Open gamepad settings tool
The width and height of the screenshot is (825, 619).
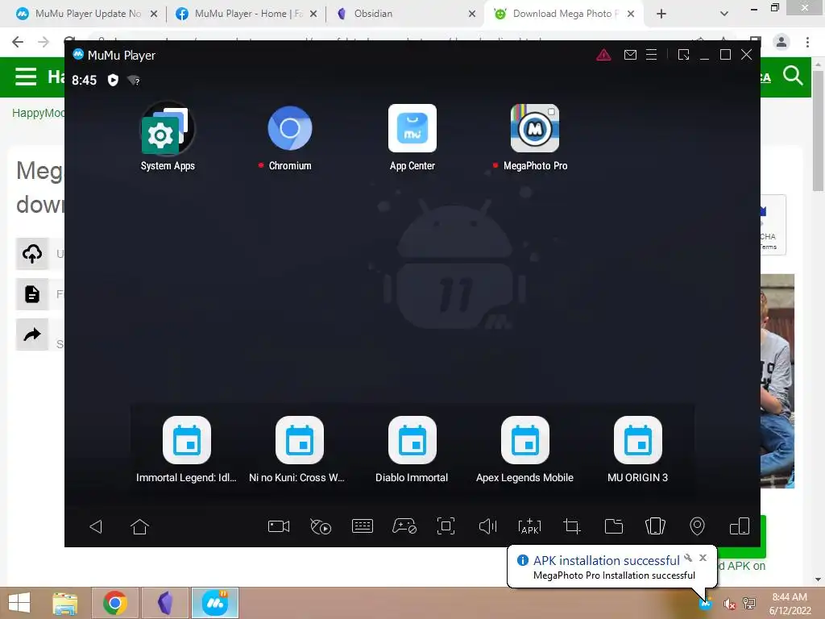[x=404, y=526]
